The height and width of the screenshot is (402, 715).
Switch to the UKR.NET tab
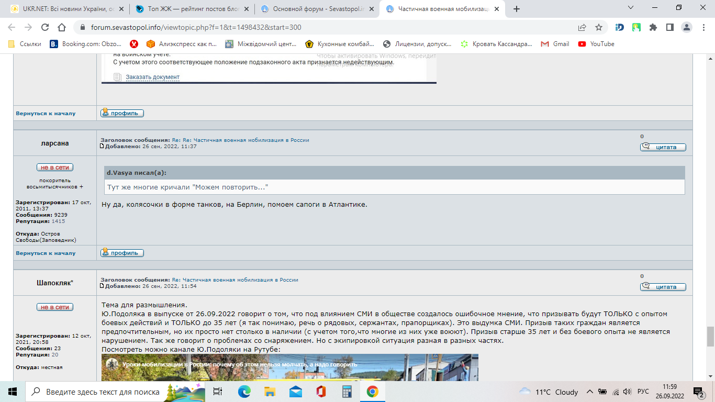pos(66,9)
